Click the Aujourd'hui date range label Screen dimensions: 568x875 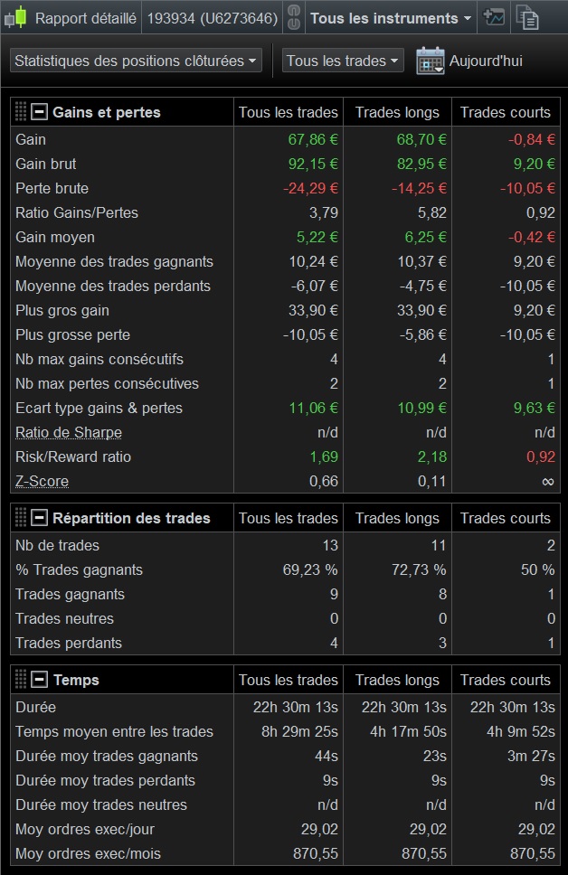486,61
